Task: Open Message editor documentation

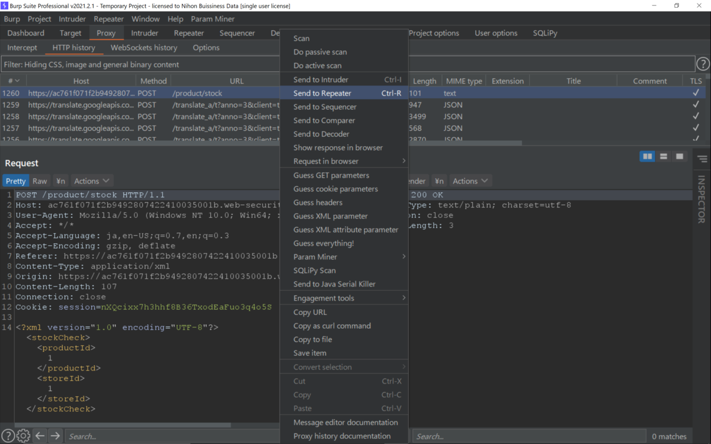Action: tap(344, 422)
